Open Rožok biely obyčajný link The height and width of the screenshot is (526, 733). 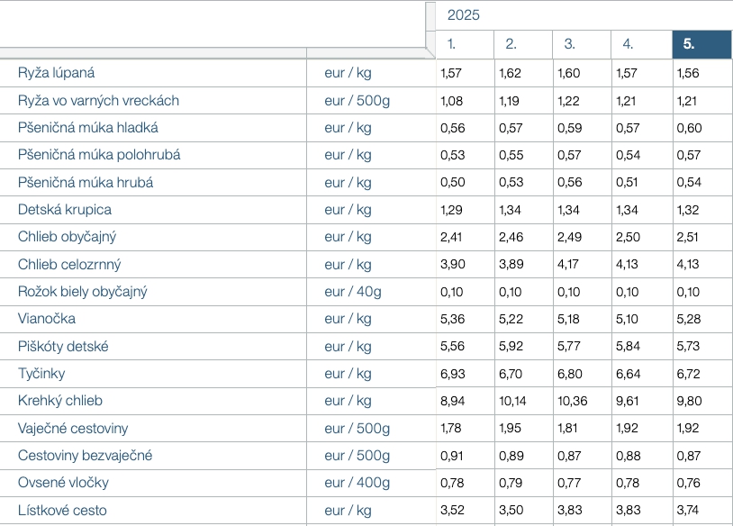[82, 292]
